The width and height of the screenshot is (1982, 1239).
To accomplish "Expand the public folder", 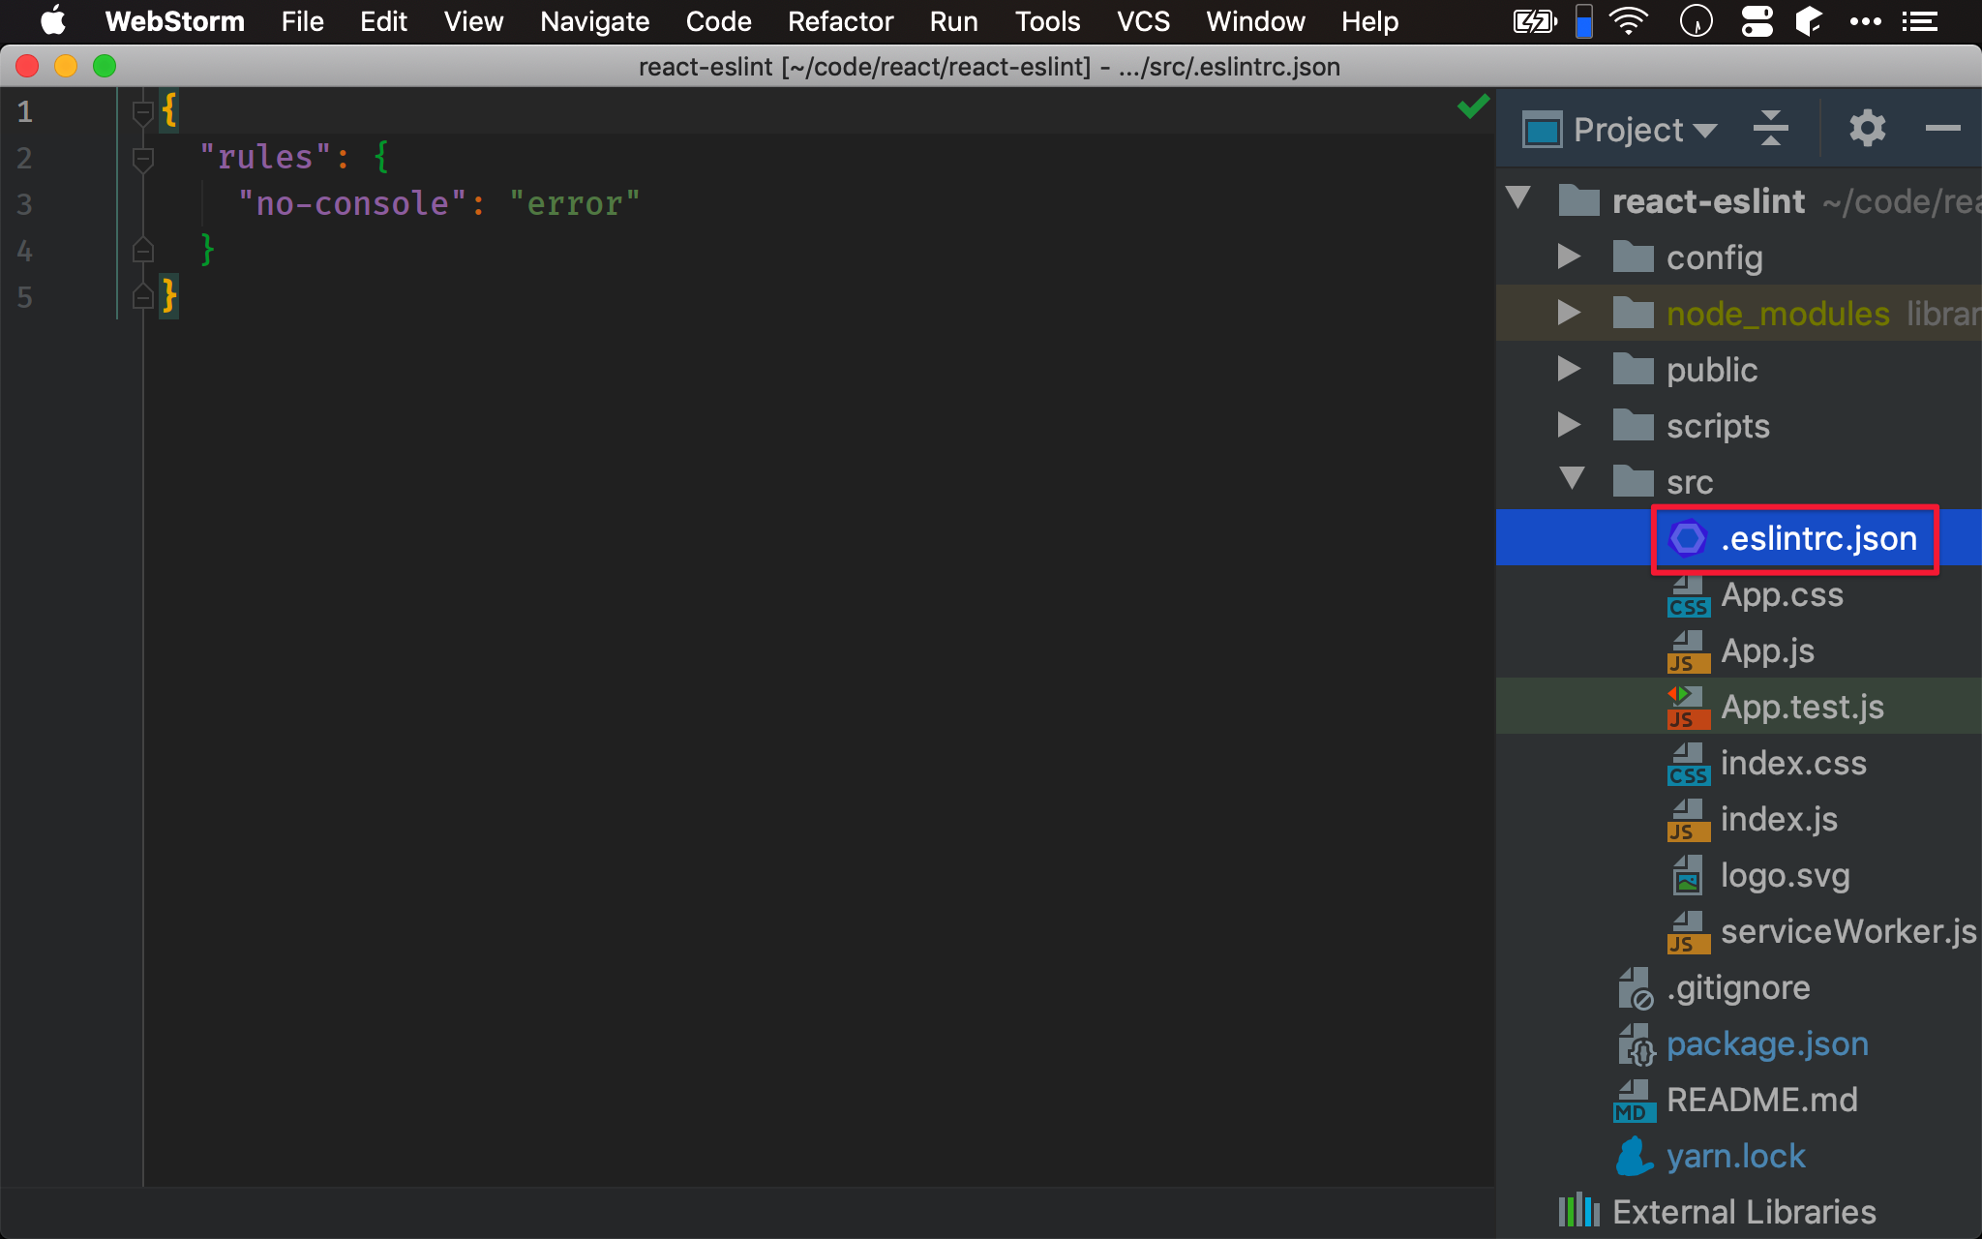I will point(1569,369).
